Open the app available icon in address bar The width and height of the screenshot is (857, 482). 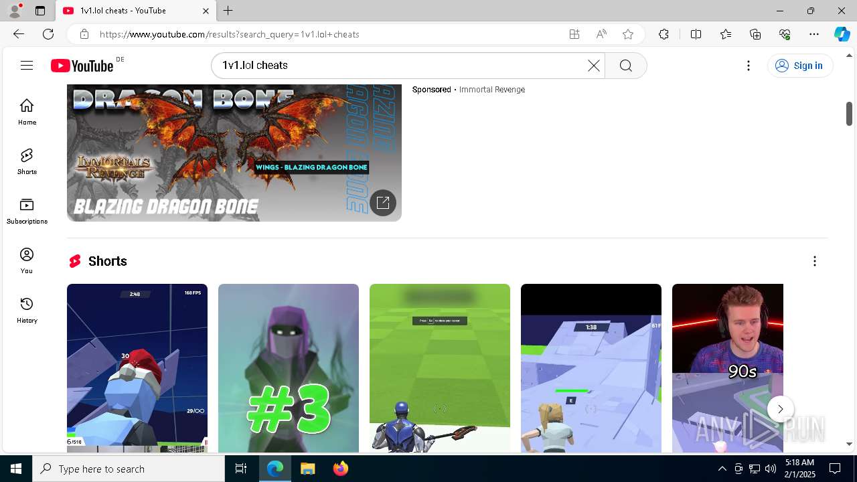[574, 34]
